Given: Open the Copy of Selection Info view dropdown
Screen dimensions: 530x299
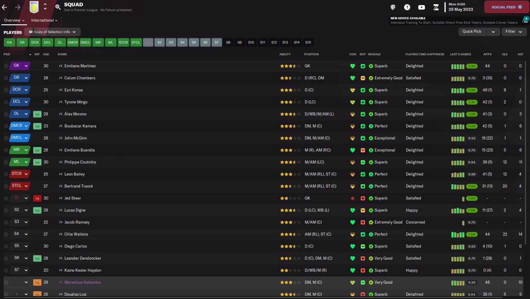Looking at the screenshot, I should pyautogui.click(x=53, y=32).
